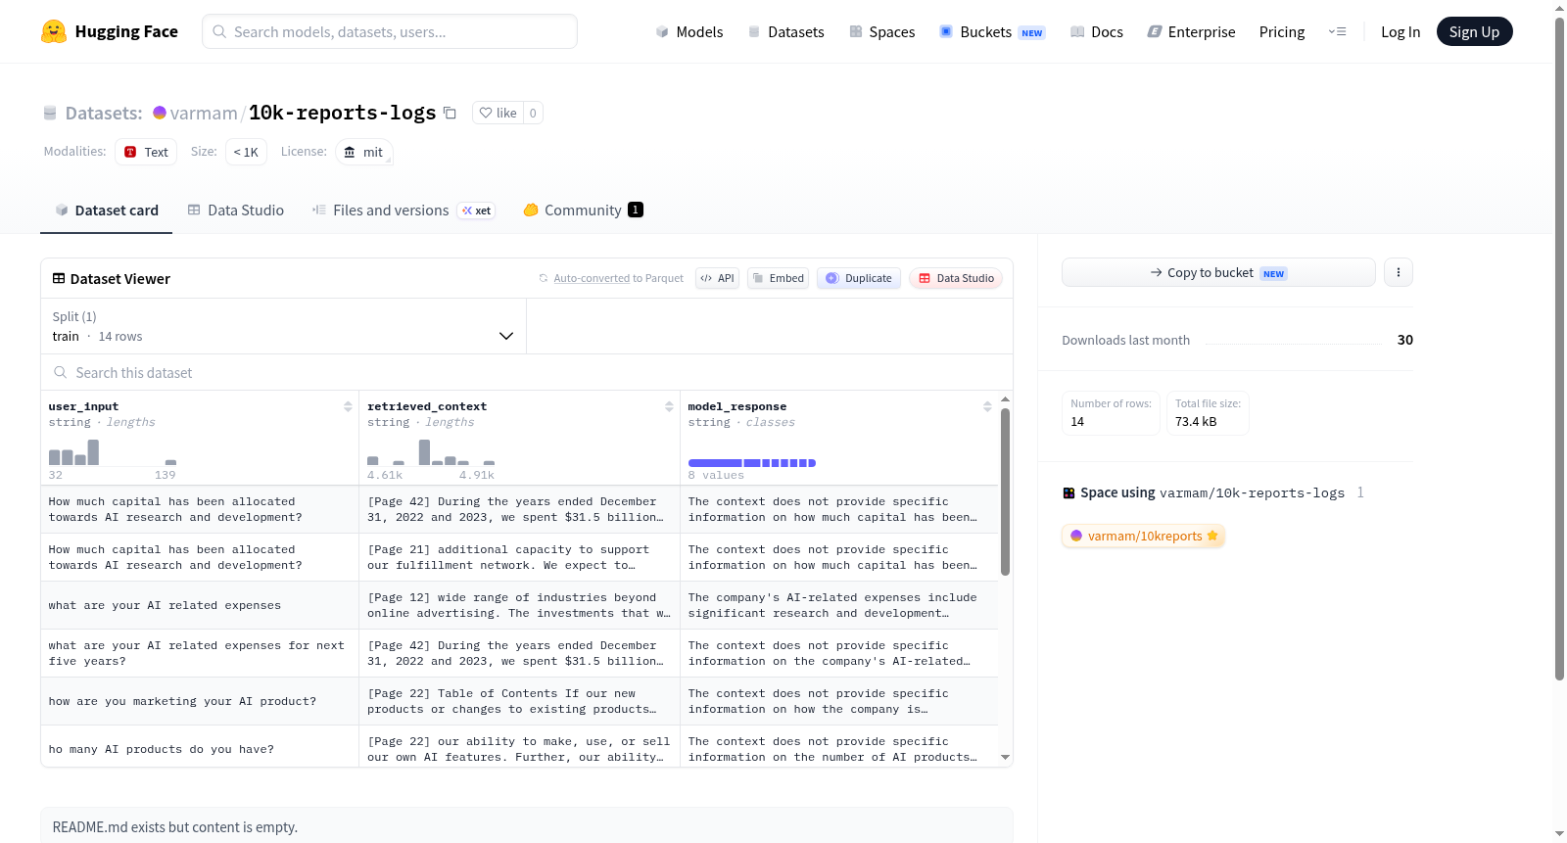The width and height of the screenshot is (1567, 843).
Task: Open the varmam/10kreports space
Action: coord(1143,536)
